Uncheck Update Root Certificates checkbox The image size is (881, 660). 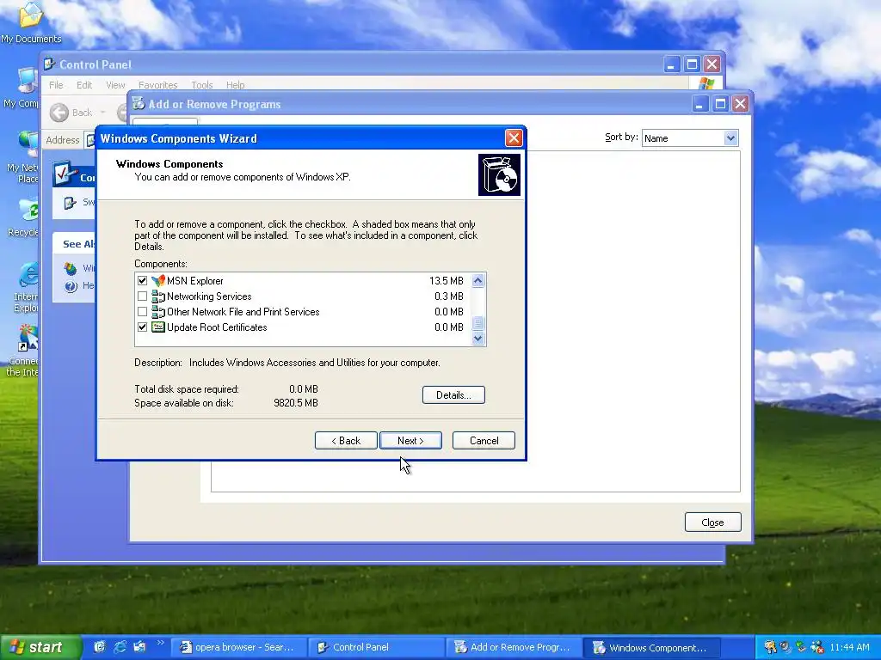[142, 327]
